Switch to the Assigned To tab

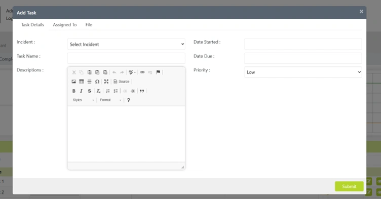coord(65,25)
